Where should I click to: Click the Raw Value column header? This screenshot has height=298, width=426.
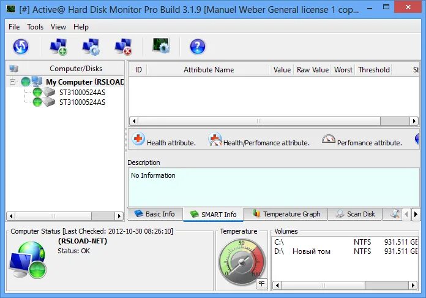coord(312,70)
